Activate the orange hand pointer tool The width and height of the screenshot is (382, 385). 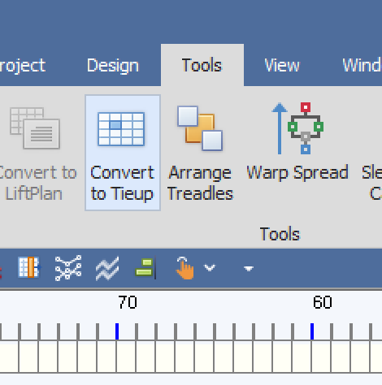coord(185,268)
